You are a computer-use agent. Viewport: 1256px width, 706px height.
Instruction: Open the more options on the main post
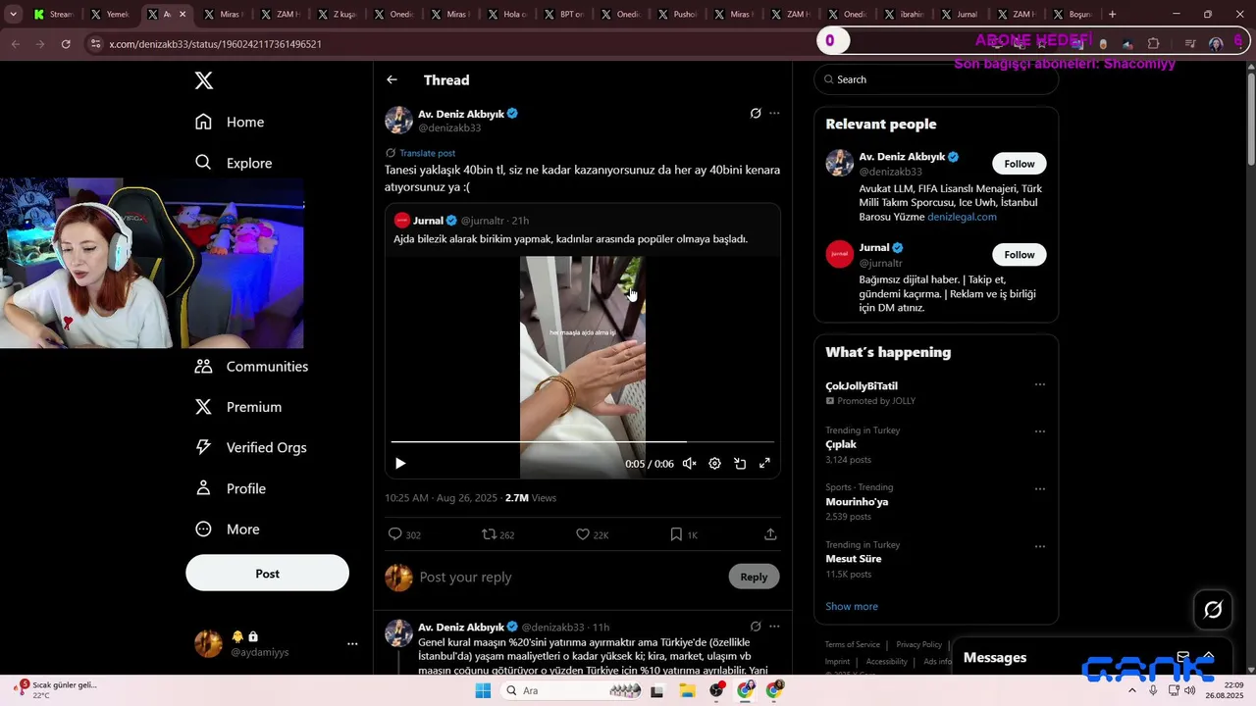pos(774,114)
